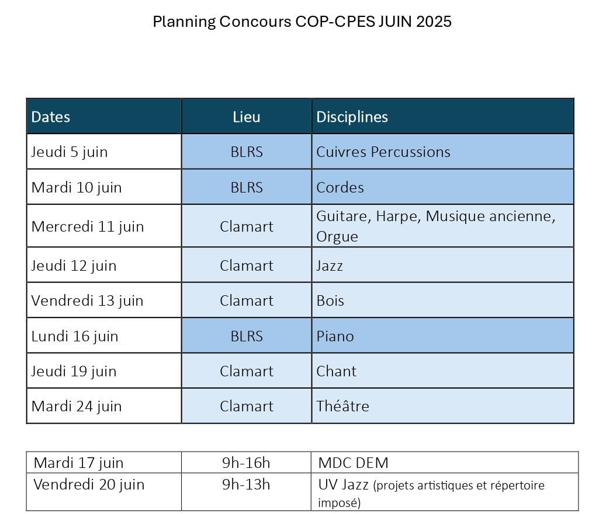Select the Mercredi 11 juin cell
Image resolution: width=599 pixels, height=514 pixels.
coord(104,226)
